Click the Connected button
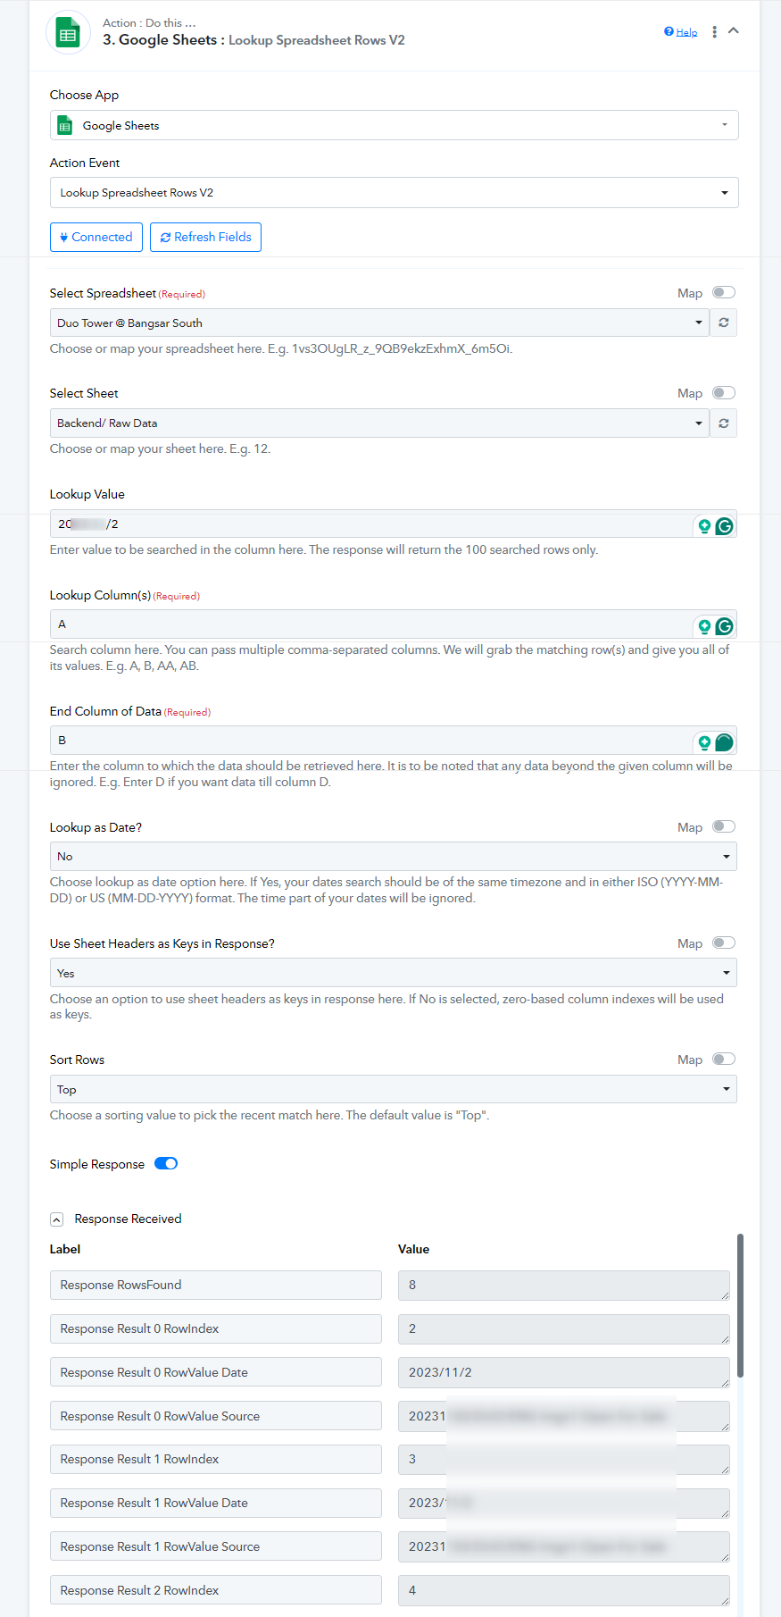This screenshot has height=1617, width=781. pyautogui.click(x=96, y=237)
